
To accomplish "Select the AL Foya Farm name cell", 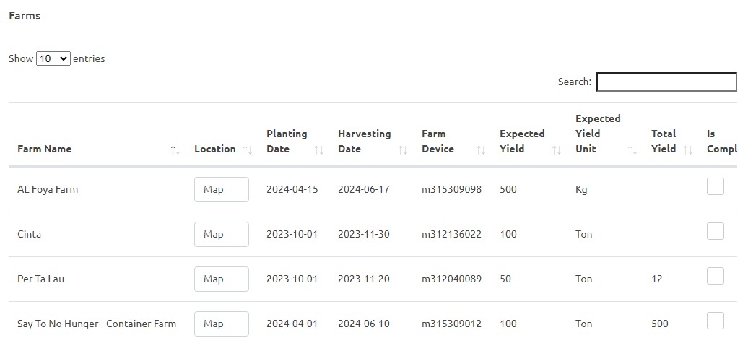I will 48,190.
